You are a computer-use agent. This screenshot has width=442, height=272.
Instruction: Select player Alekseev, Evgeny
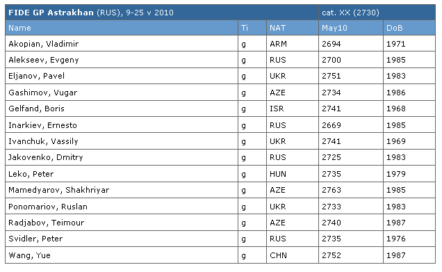tap(44, 60)
